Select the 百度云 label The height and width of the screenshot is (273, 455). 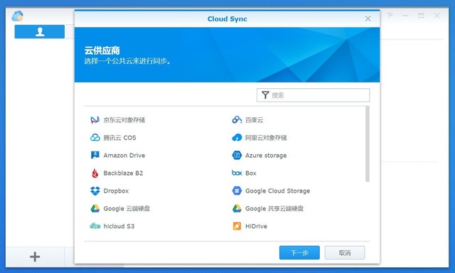point(255,120)
